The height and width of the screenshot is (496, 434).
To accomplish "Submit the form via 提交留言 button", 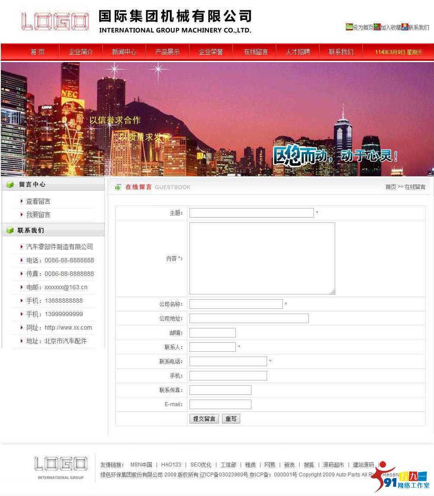I will (204, 419).
